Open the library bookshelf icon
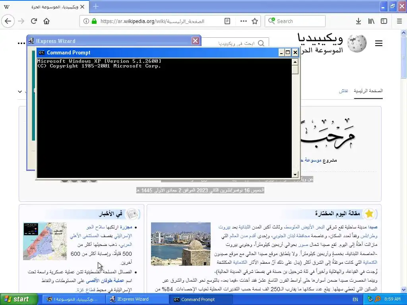This screenshot has width=407, height=305. [371, 21]
